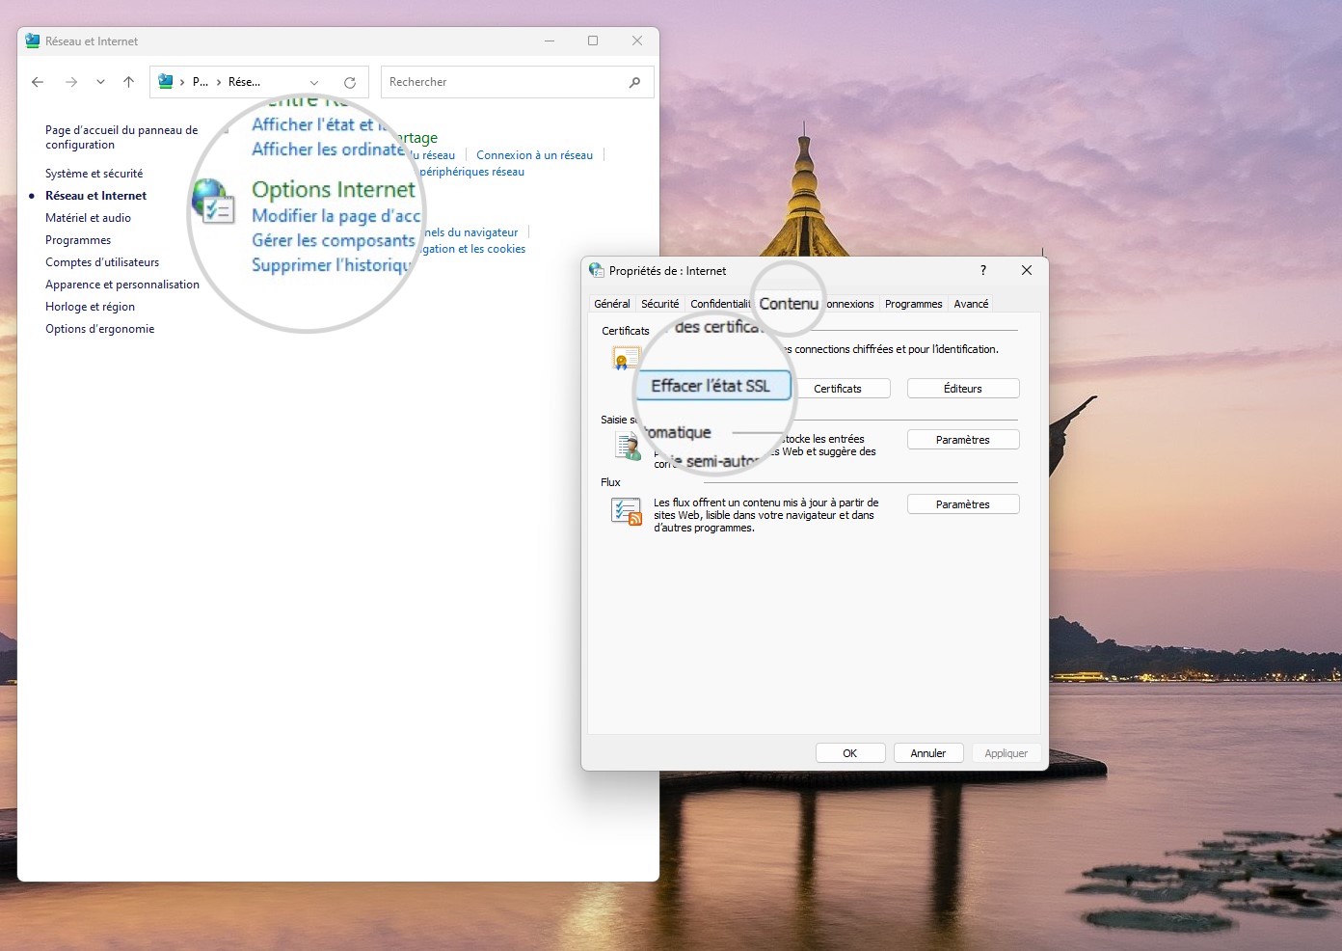Click Connexion à un réseau link
The width and height of the screenshot is (1342, 951).
(534, 155)
